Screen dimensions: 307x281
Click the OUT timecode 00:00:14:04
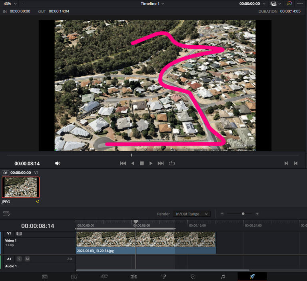59,11
